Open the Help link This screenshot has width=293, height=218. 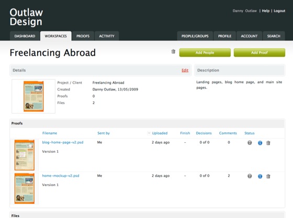266,11
